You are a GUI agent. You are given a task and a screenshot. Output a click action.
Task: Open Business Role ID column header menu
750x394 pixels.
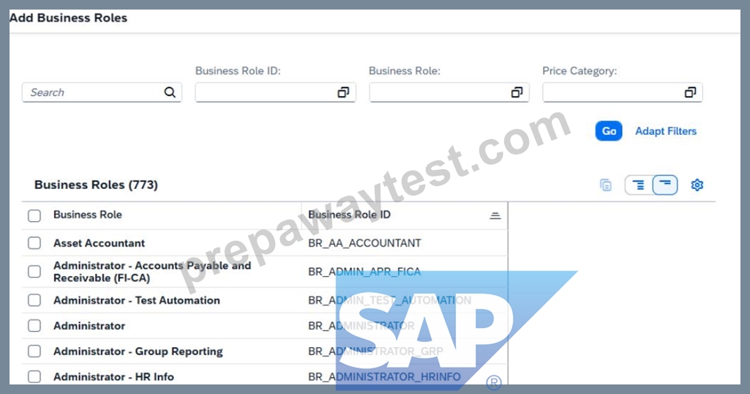point(495,216)
